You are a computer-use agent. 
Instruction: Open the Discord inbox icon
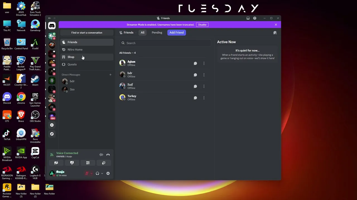click(x=248, y=18)
